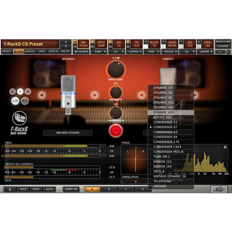Select next target microphone arrow
The image size is (232, 232).
195,95
